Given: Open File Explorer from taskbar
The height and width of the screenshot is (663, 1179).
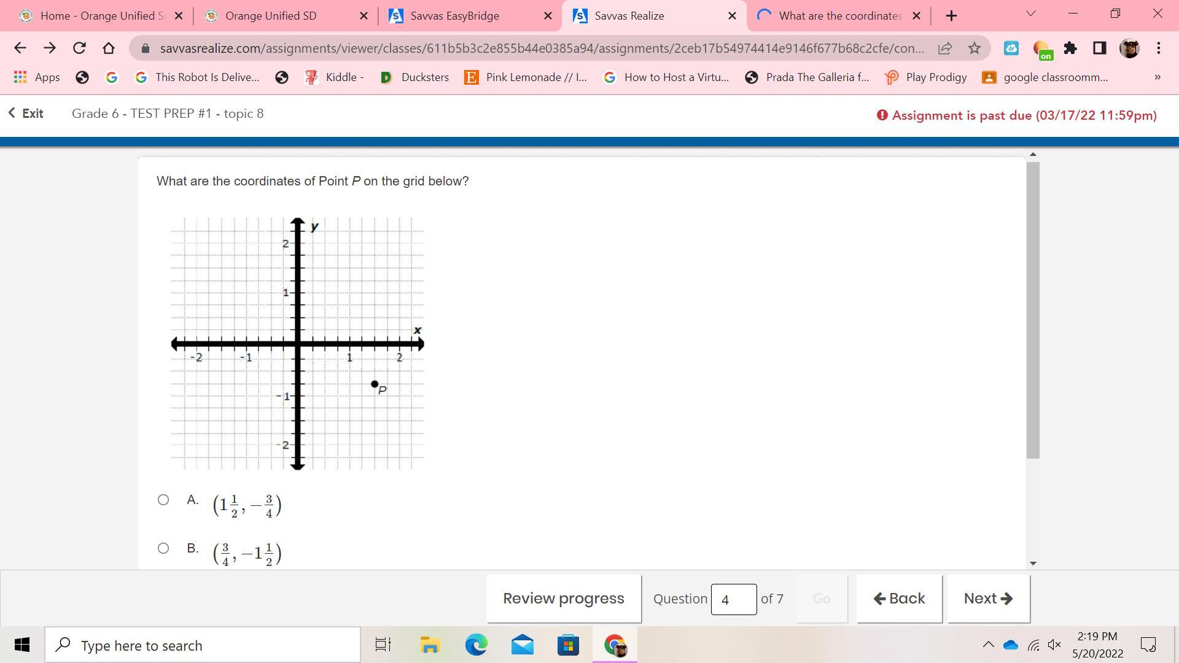Looking at the screenshot, I should [x=430, y=645].
